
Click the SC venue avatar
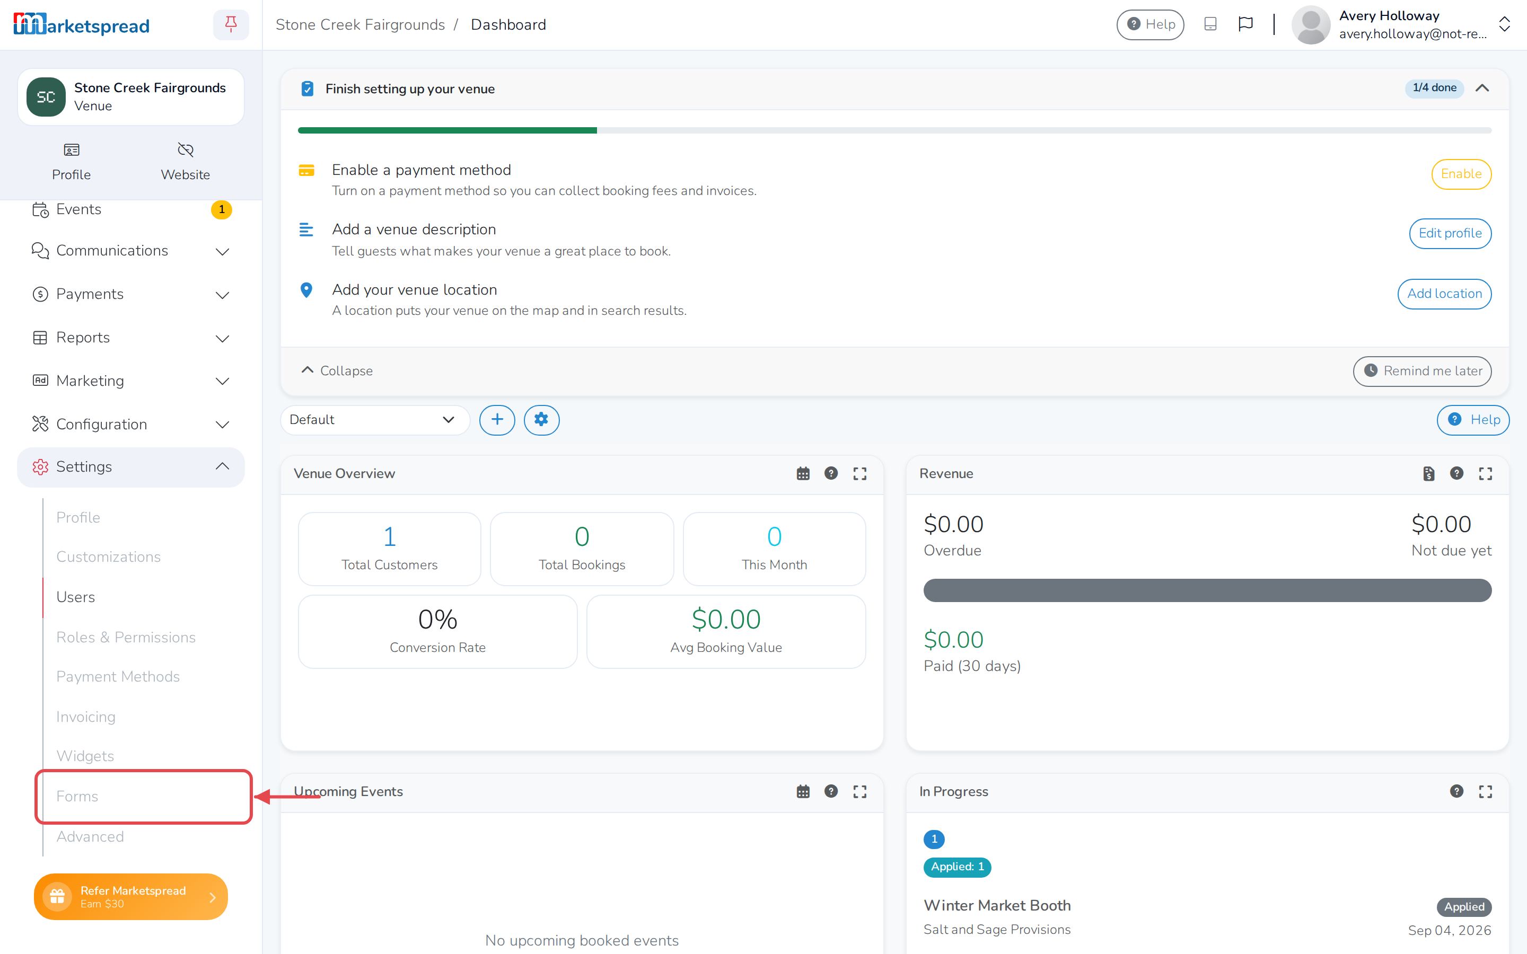[x=46, y=97]
